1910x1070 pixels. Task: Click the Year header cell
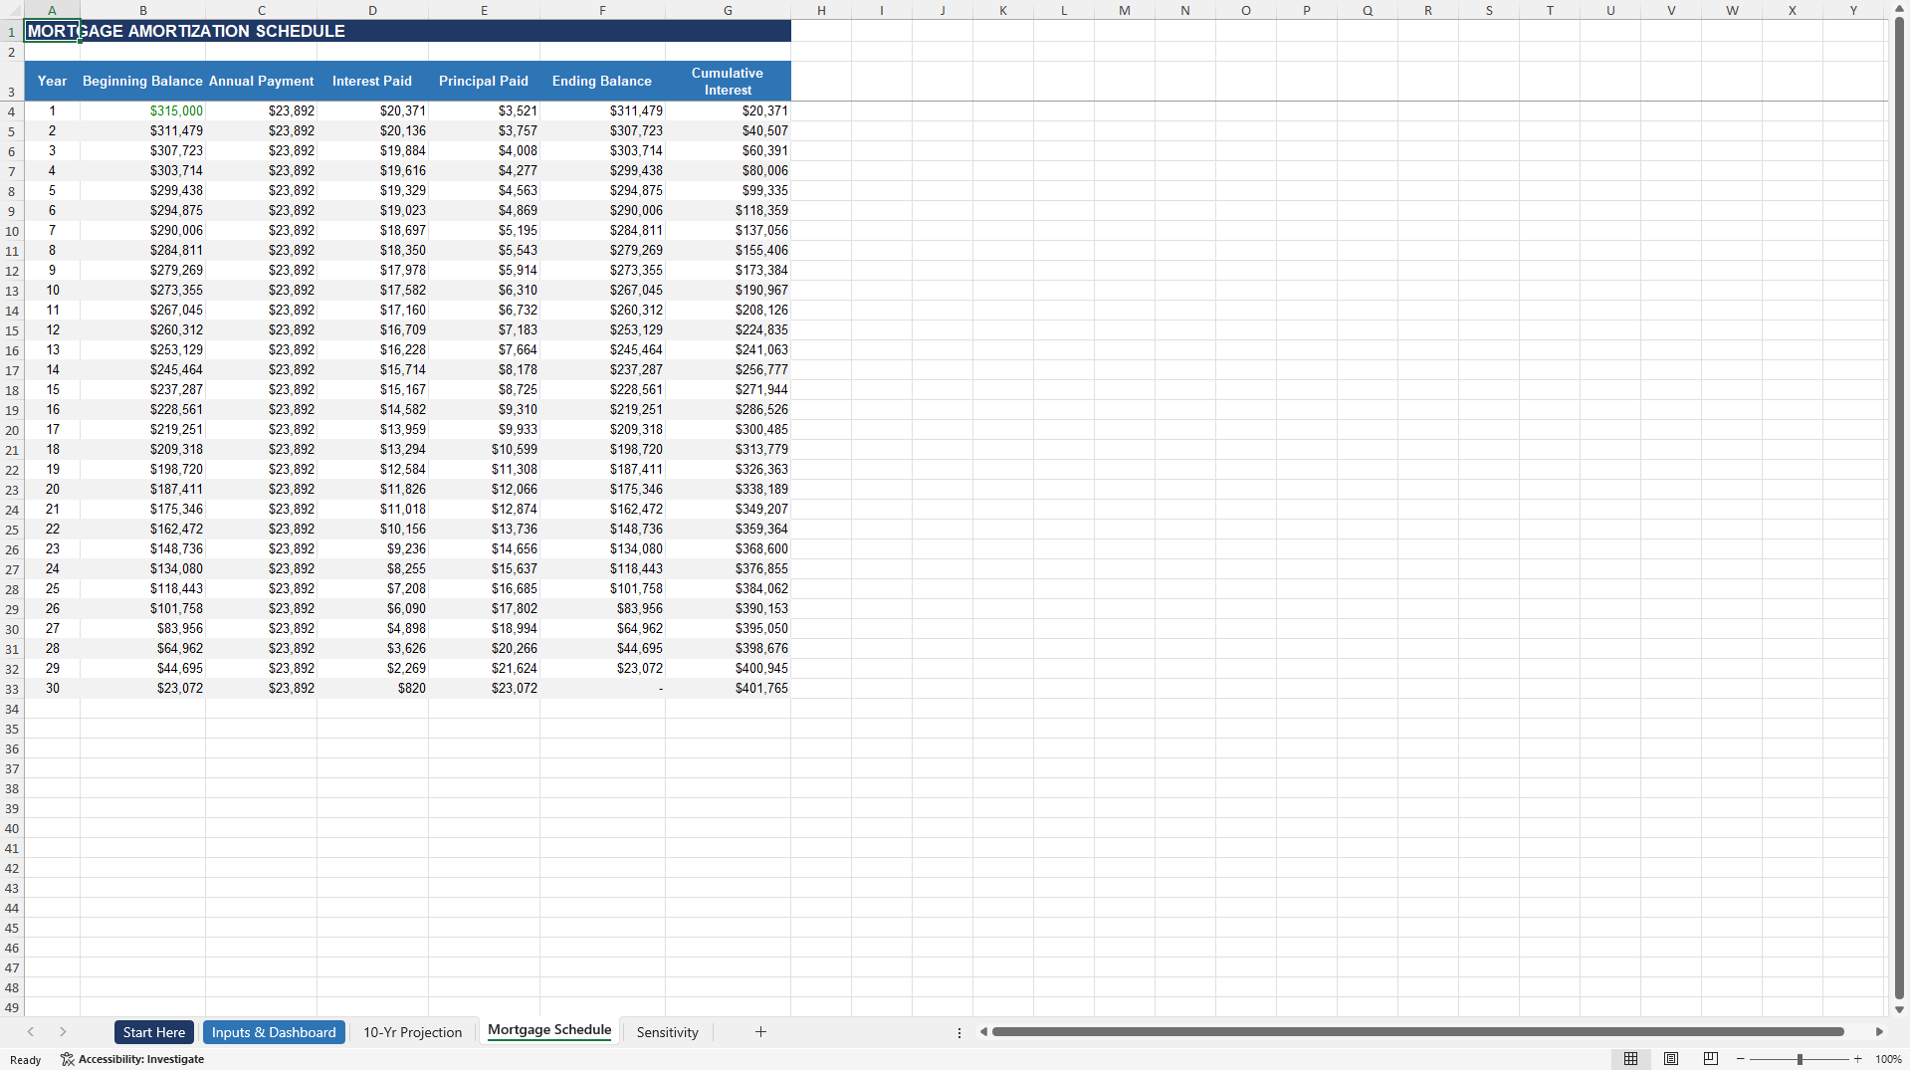pyautogui.click(x=52, y=81)
